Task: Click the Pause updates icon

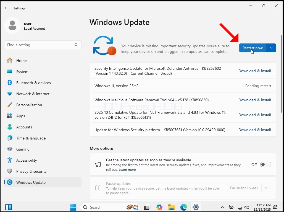Action: [98, 188]
